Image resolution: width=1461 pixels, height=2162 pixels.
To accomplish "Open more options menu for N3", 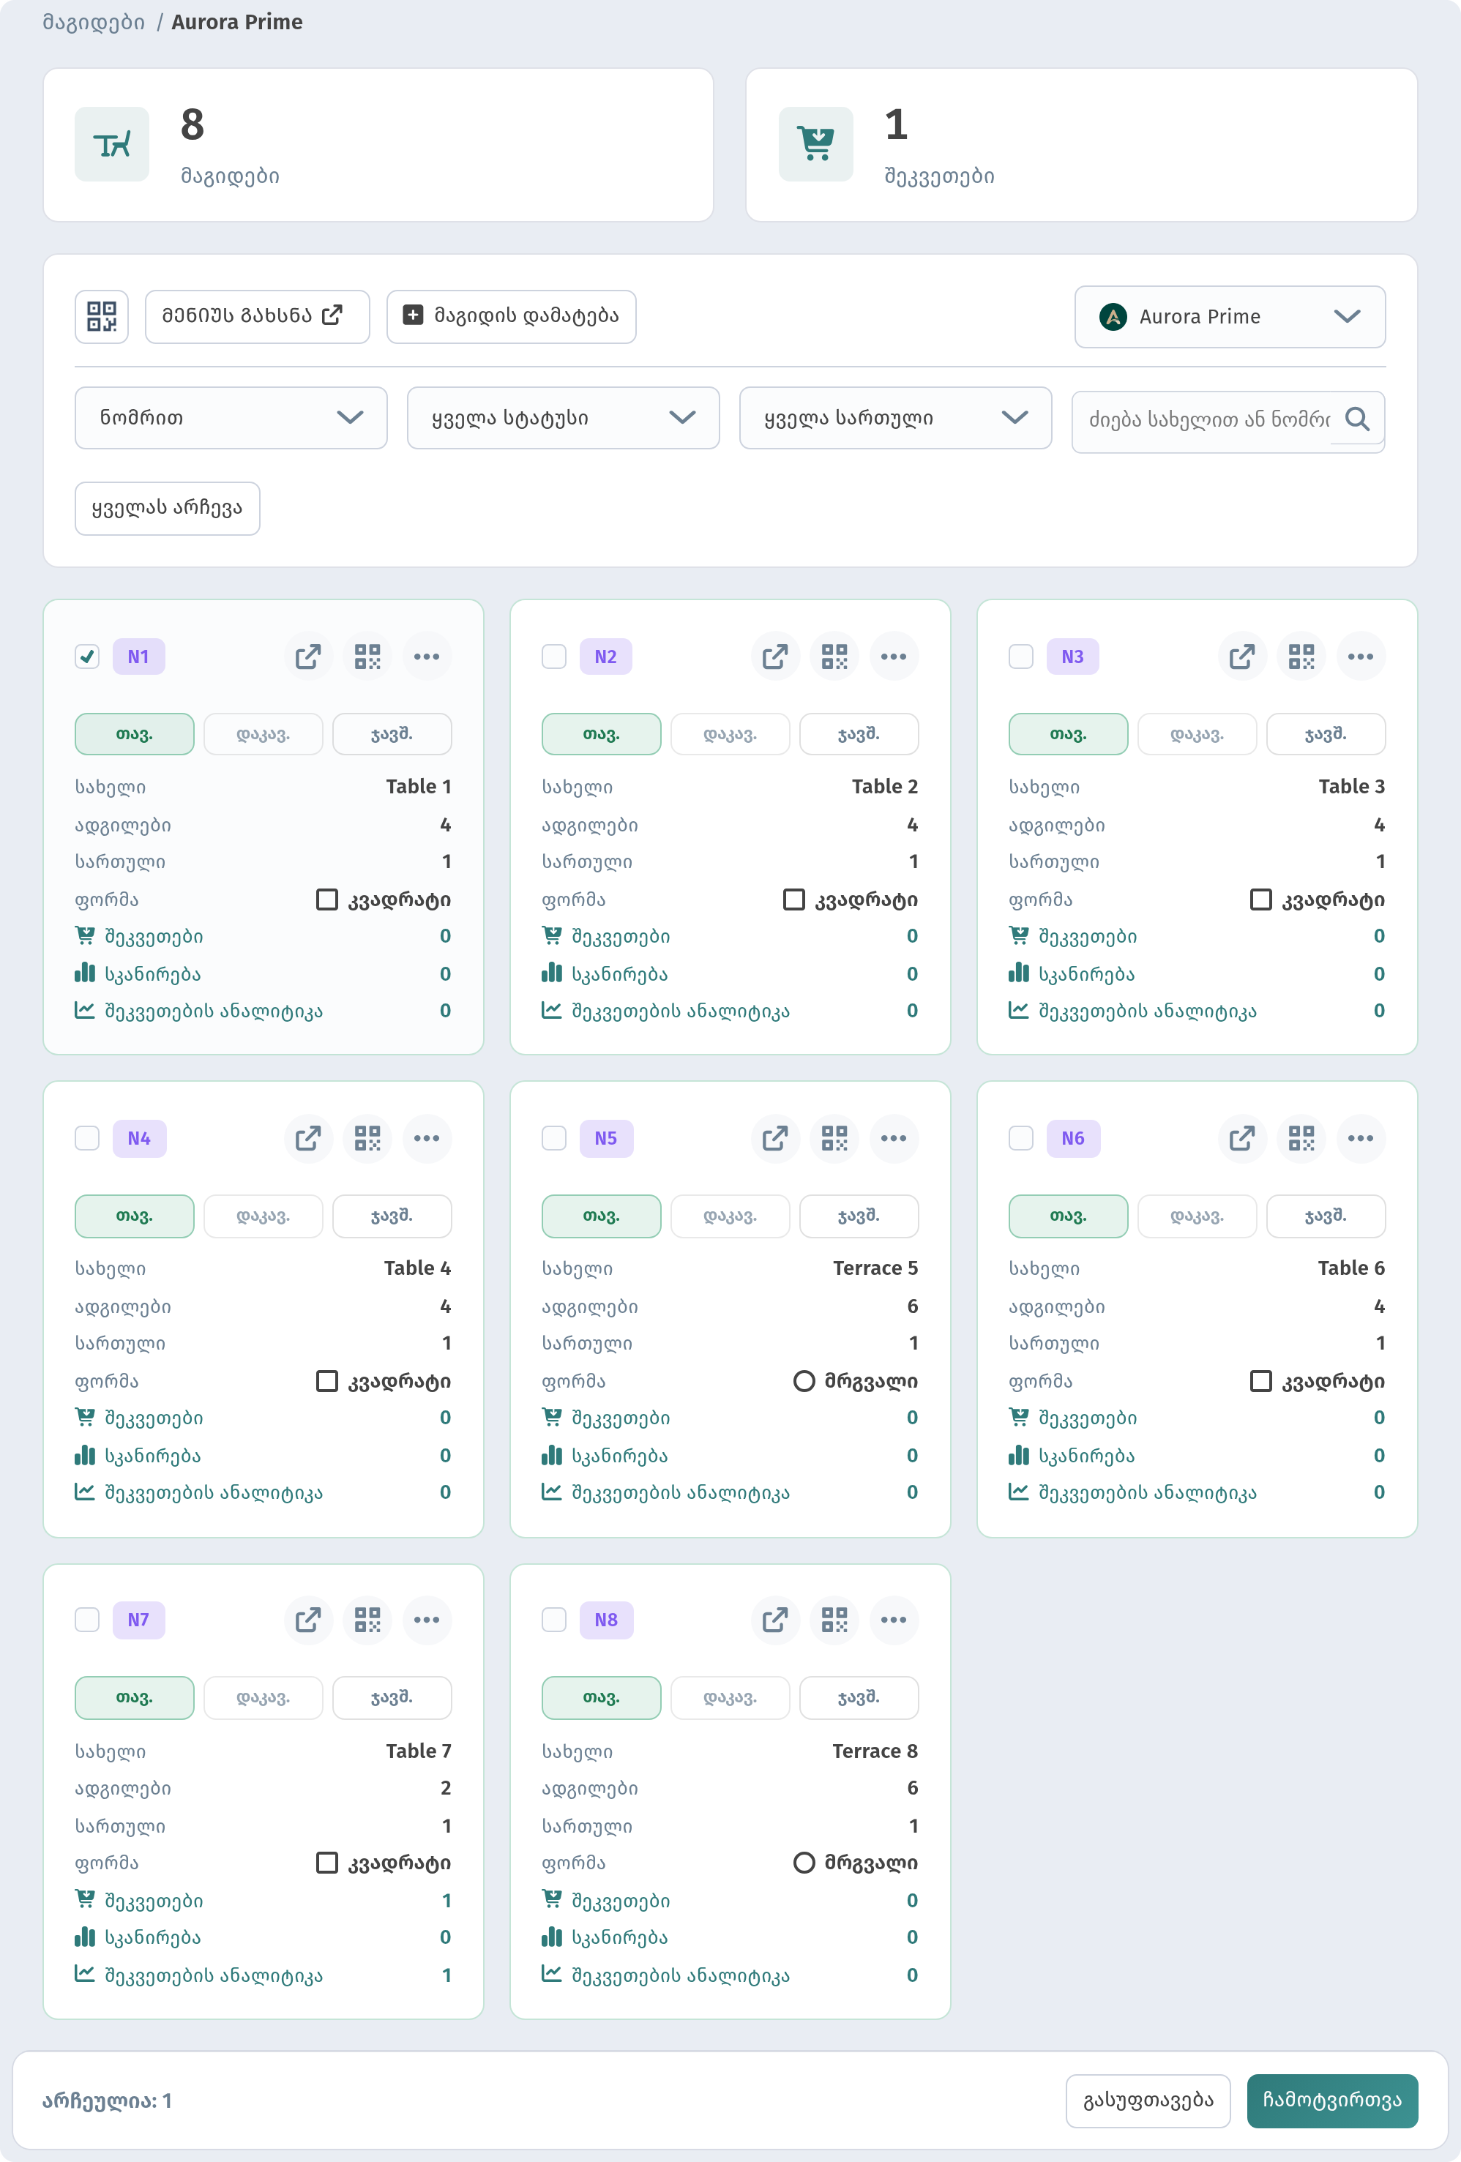I will 1361,657.
